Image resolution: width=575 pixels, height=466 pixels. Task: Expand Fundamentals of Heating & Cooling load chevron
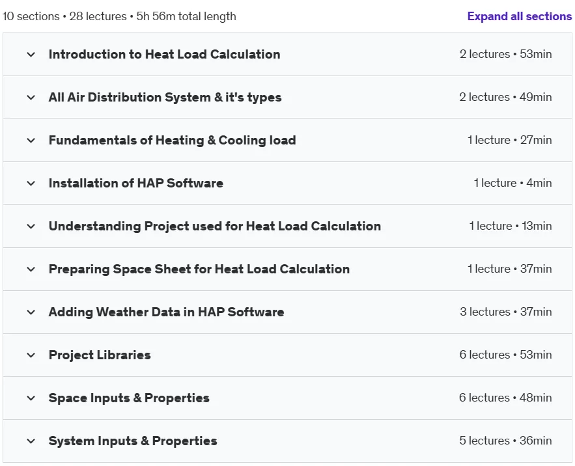point(31,141)
